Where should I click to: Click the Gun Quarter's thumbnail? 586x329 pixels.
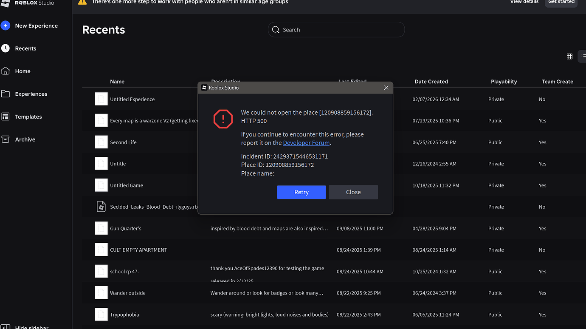click(x=101, y=228)
